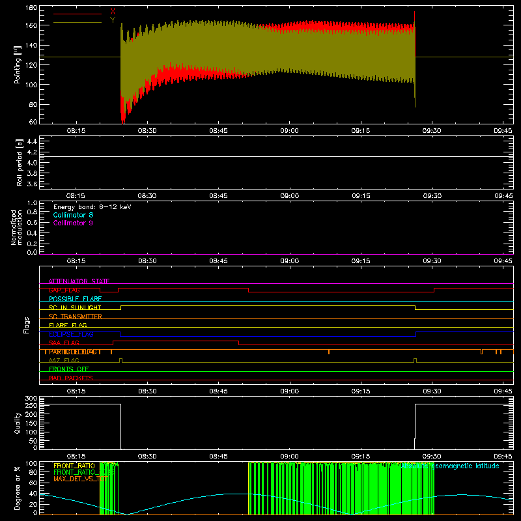Click the BAD_PACKETS flag label

[x=71, y=378]
